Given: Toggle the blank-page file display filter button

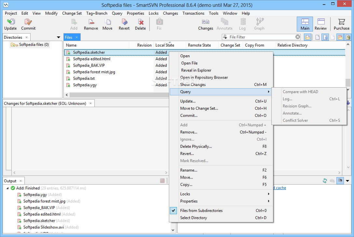Looking at the screenshot, I should click(x=318, y=37).
